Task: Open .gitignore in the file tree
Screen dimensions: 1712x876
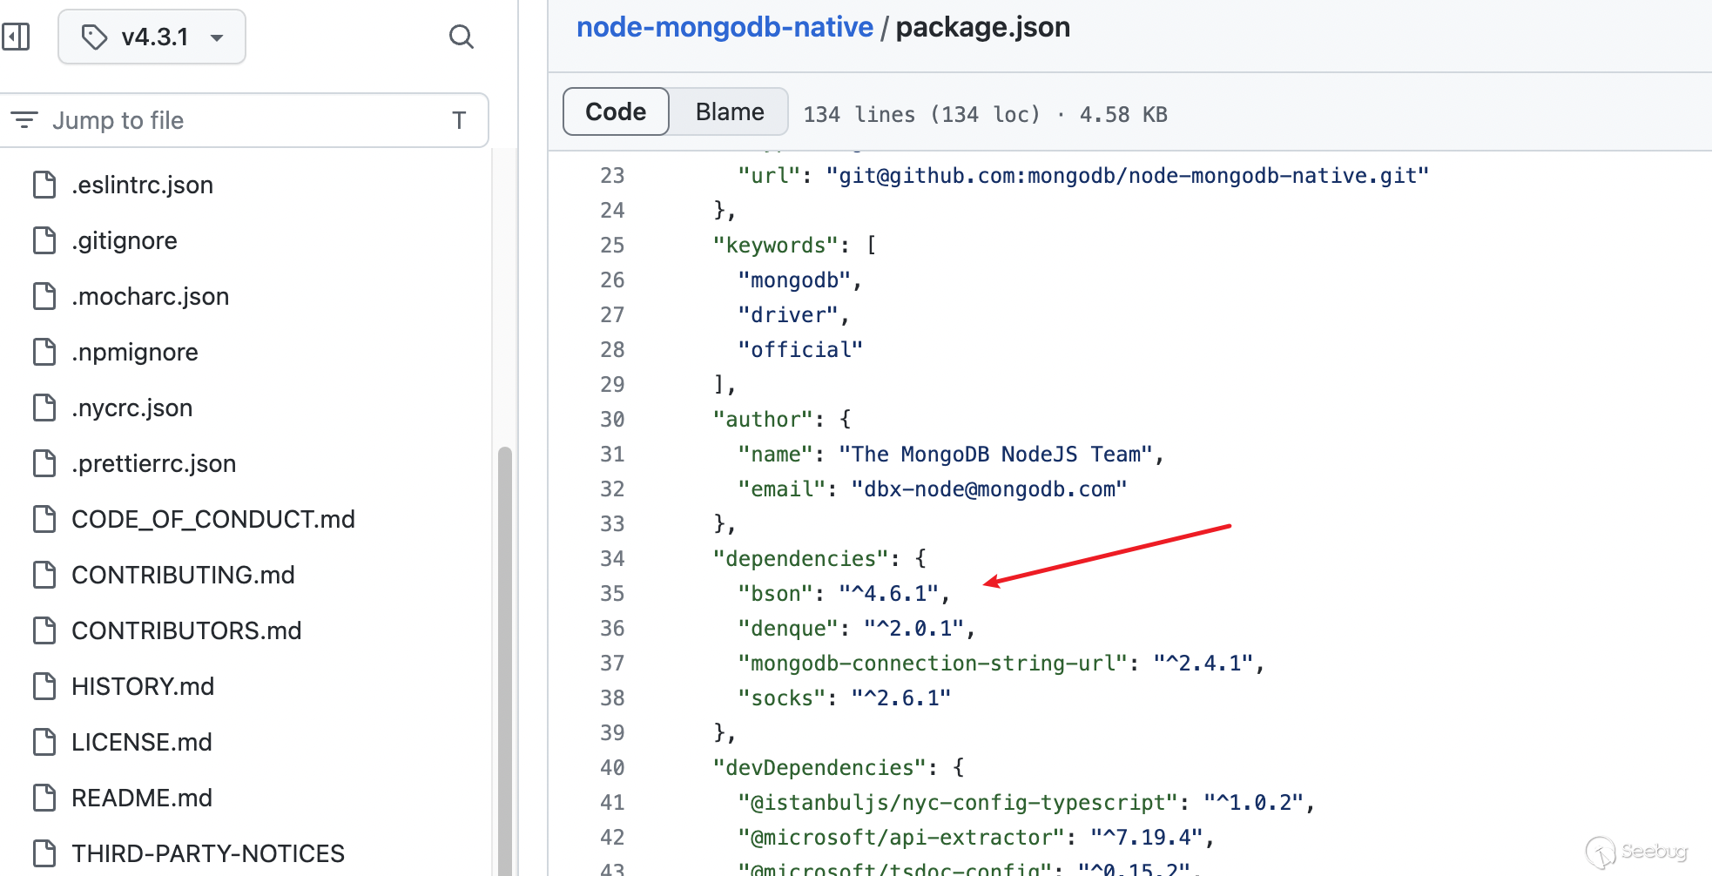Action: click(125, 240)
